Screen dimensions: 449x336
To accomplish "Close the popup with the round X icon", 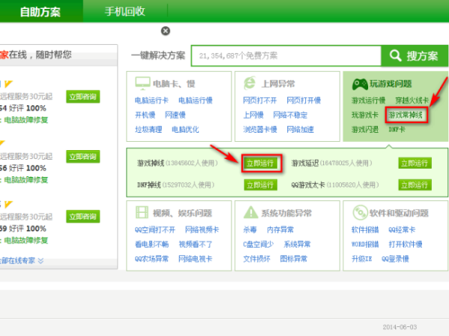I will (165, 31).
